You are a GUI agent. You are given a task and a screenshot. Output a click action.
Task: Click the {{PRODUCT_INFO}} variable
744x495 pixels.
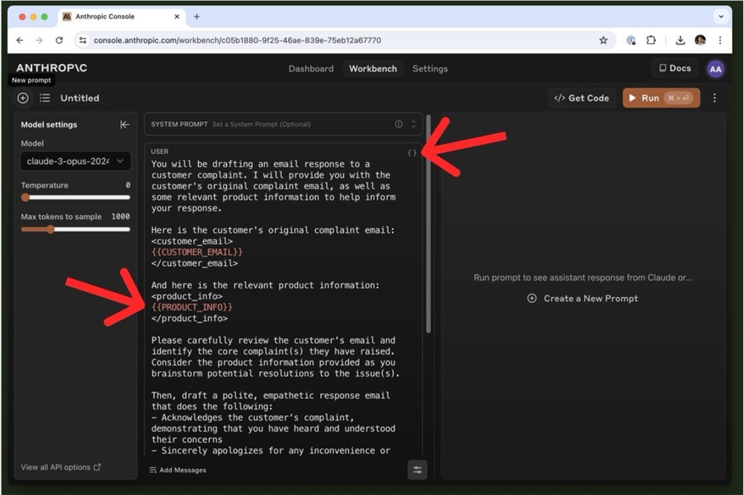pyautogui.click(x=192, y=307)
